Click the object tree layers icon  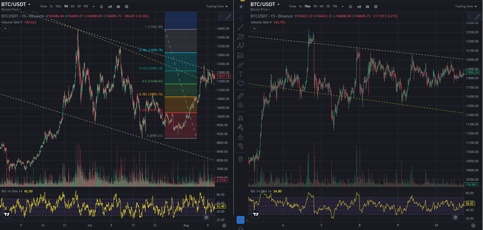point(241,228)
